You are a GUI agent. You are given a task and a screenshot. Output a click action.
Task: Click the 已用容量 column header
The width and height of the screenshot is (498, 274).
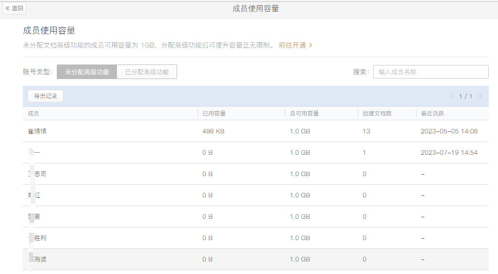point(214,113)
